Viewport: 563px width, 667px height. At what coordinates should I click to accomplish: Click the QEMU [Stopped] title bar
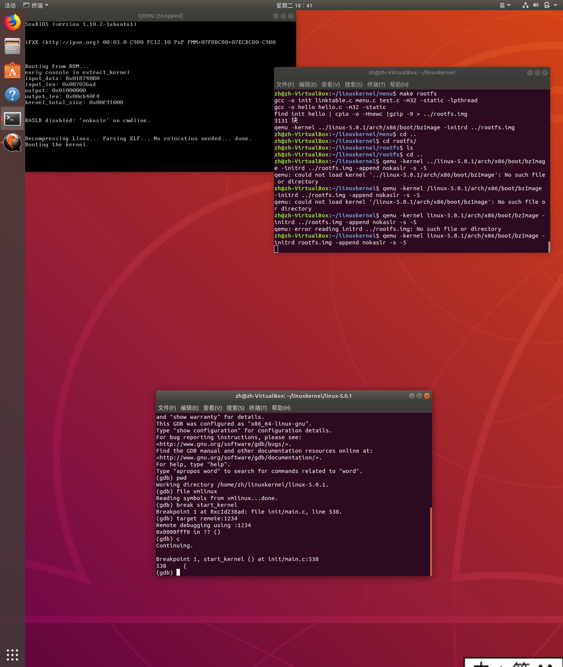click(x=160, y=16)
